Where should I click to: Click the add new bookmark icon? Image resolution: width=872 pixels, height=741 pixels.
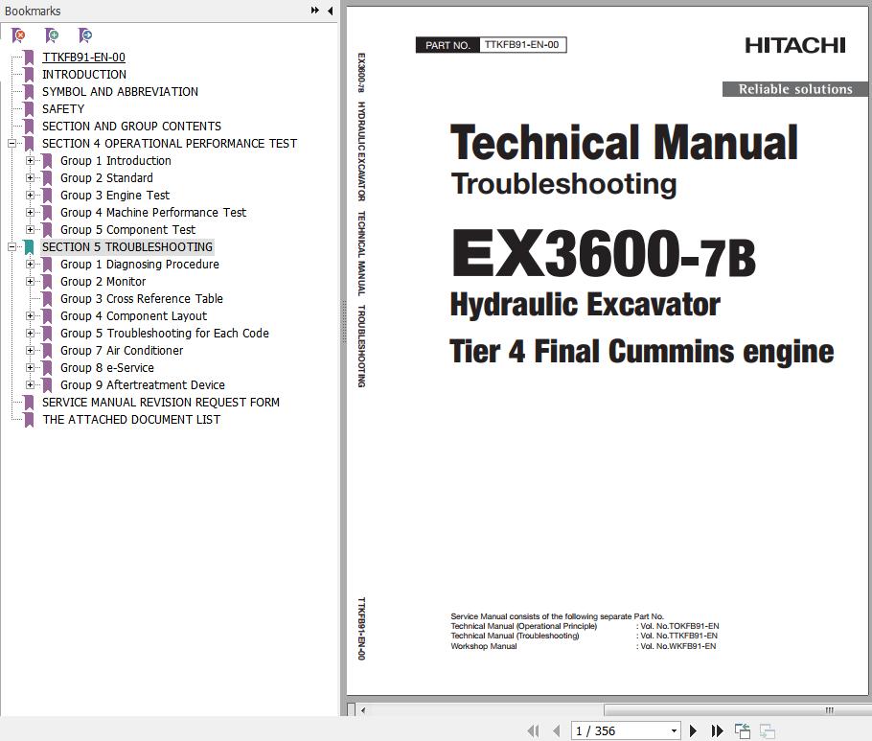point(52,35)
